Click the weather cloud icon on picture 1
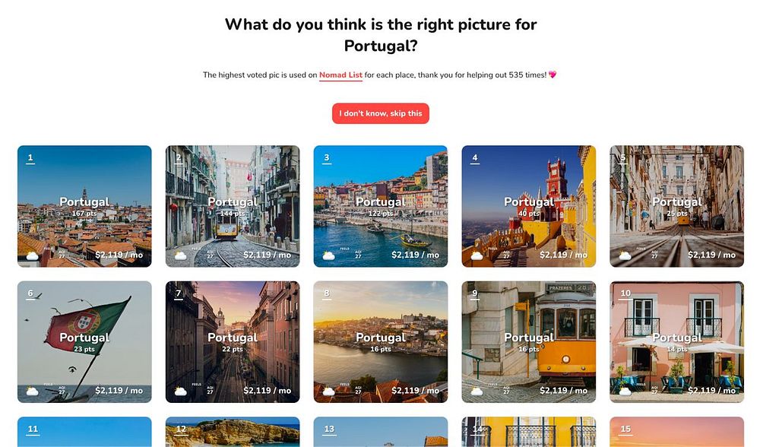Screen dimensions: 760x447 (x=33, y=255)
